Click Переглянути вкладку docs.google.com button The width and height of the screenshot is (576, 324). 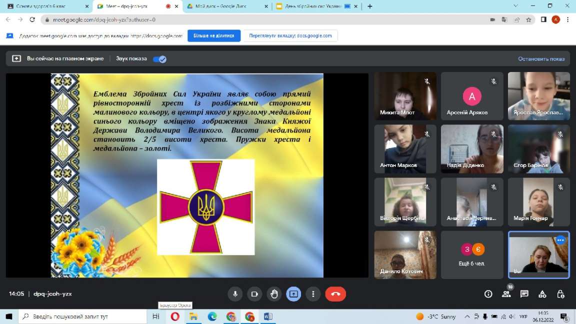[x=290, y=35]
